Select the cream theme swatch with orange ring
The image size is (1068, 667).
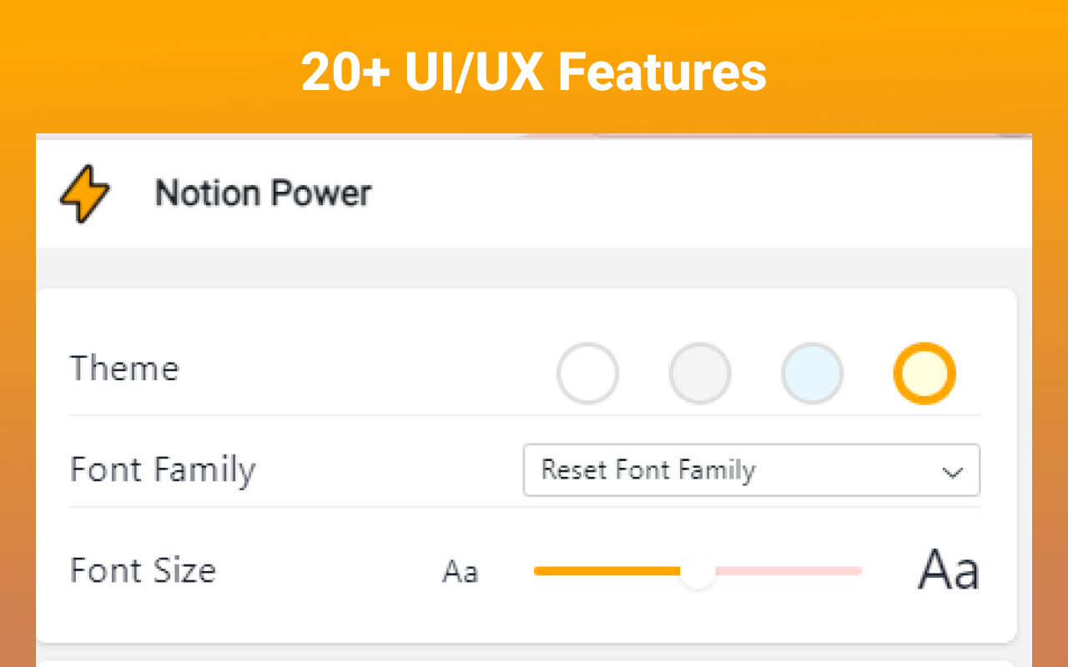point(924,374)
